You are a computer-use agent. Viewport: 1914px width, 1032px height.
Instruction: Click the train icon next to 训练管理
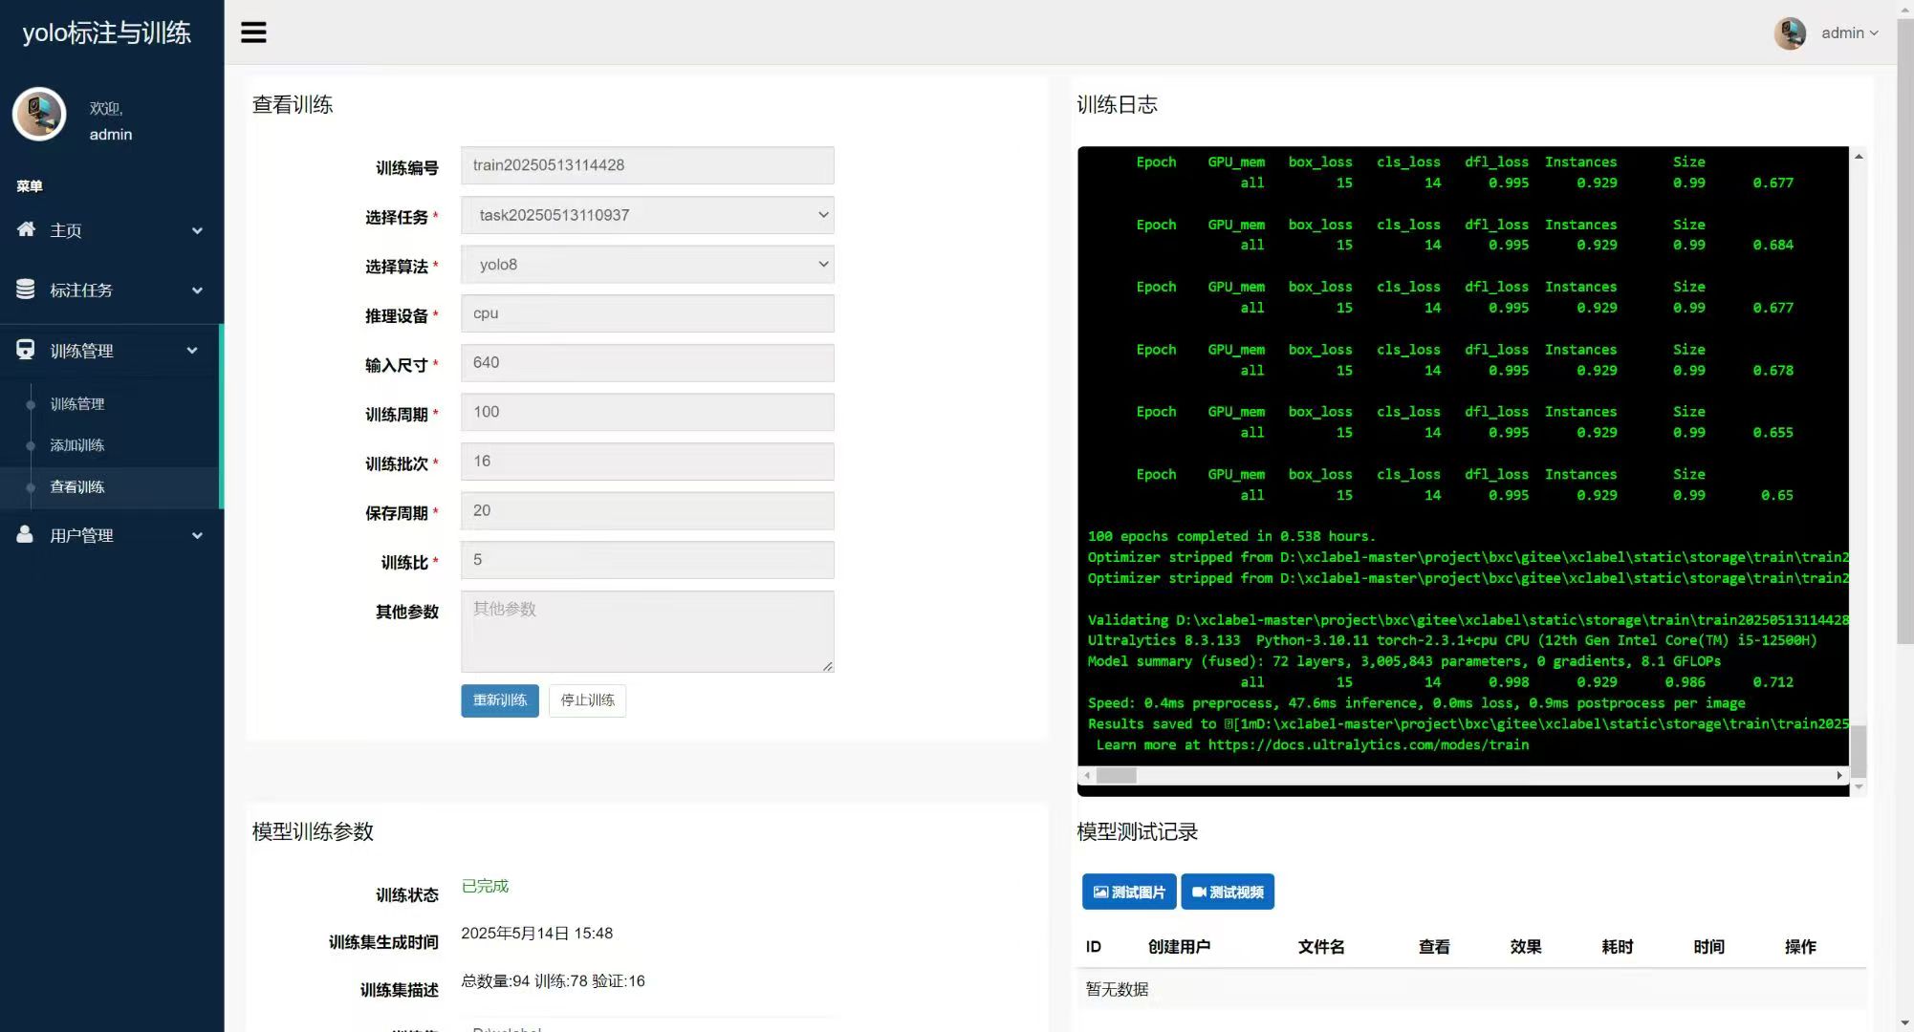pyautogui.click(x=26, y=350)
